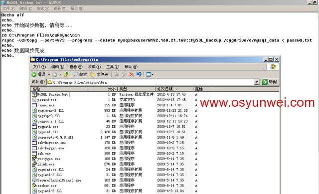Click the 'cd C:\Program Files\cwRsync\bin' line
Image resolution: width=319 pixels, height=194 pixels.
pyautogui.click(x=41, y=35)
